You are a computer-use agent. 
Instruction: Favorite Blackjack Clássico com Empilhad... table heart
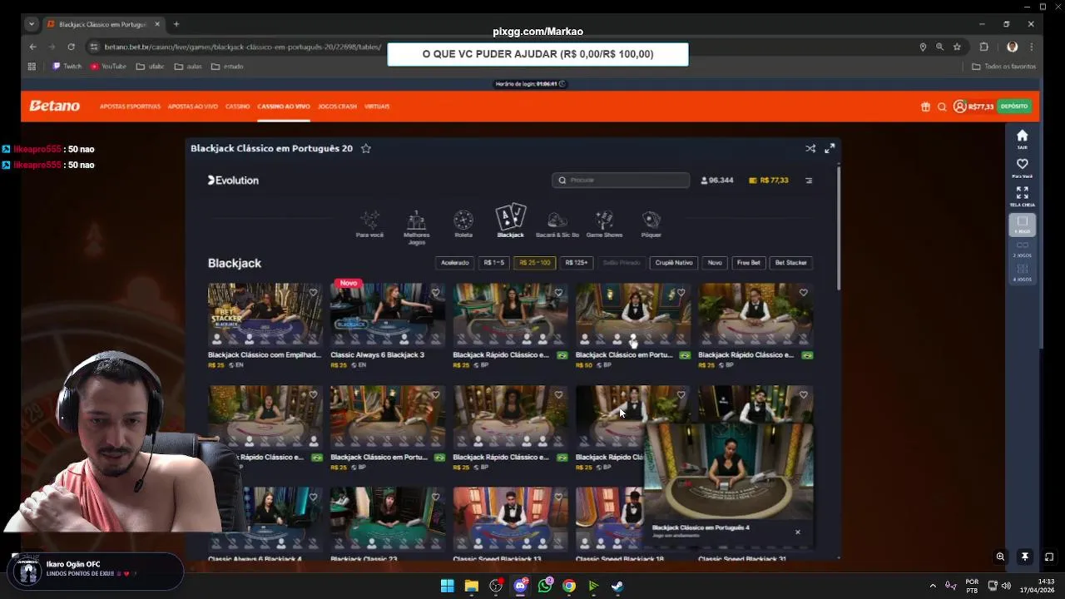(313, 293)
